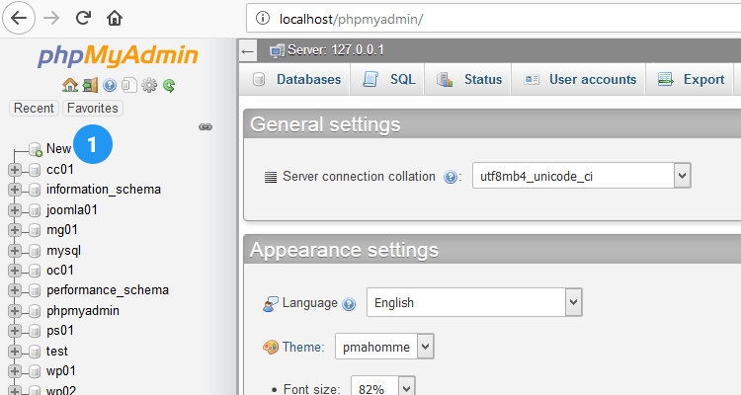
Task: Select the wp01 database
Action: (x=61, y=371)
